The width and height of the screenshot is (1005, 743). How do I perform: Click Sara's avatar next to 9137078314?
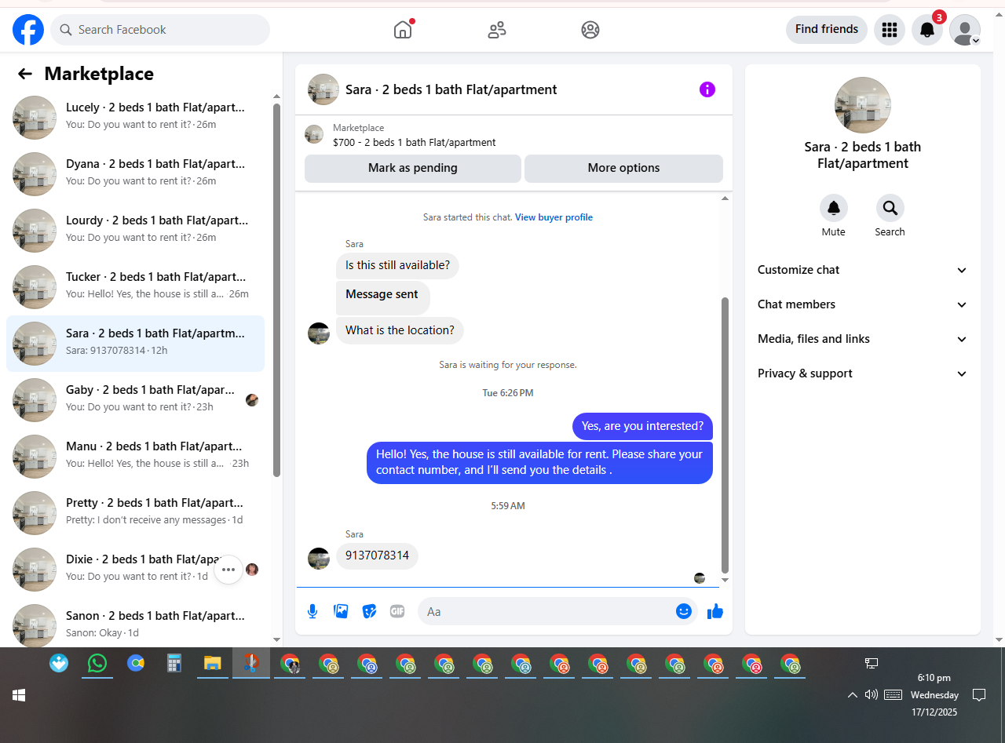[x=319, y=559]
